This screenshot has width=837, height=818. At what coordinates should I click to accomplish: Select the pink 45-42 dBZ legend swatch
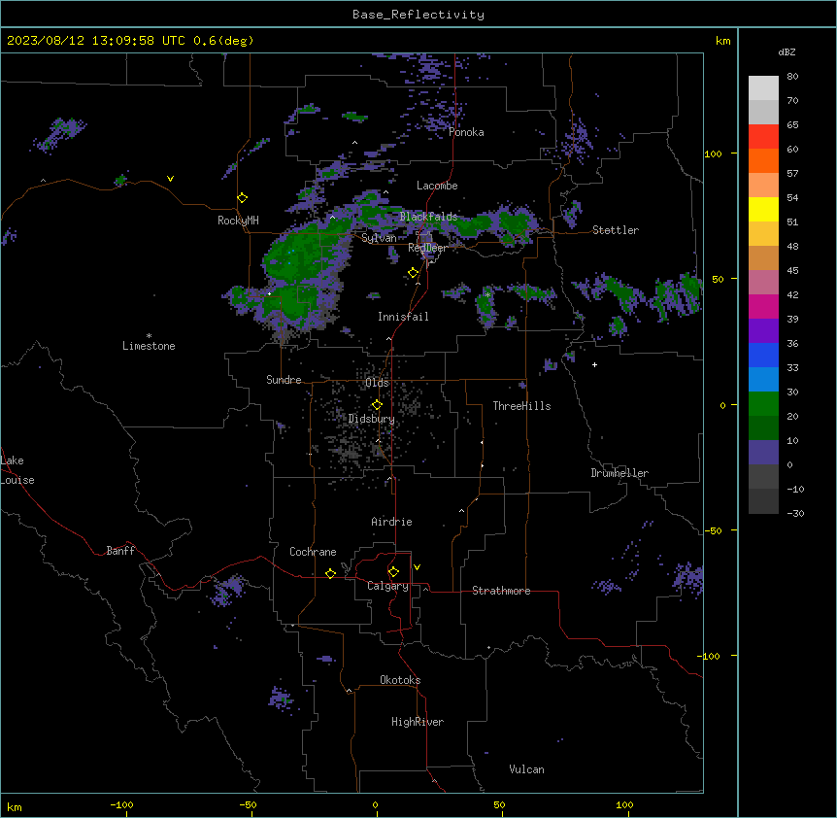(763, 283)
